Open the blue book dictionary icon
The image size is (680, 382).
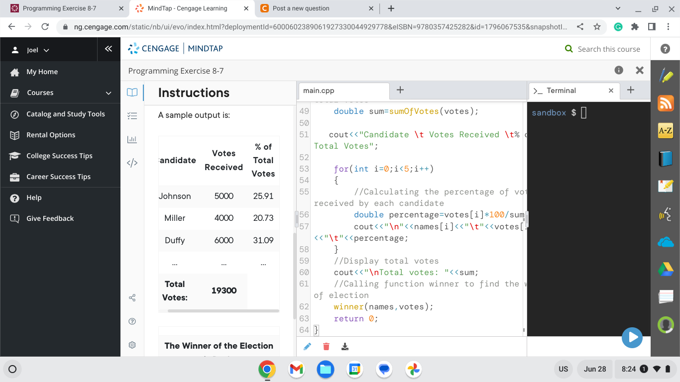point(666,159)
